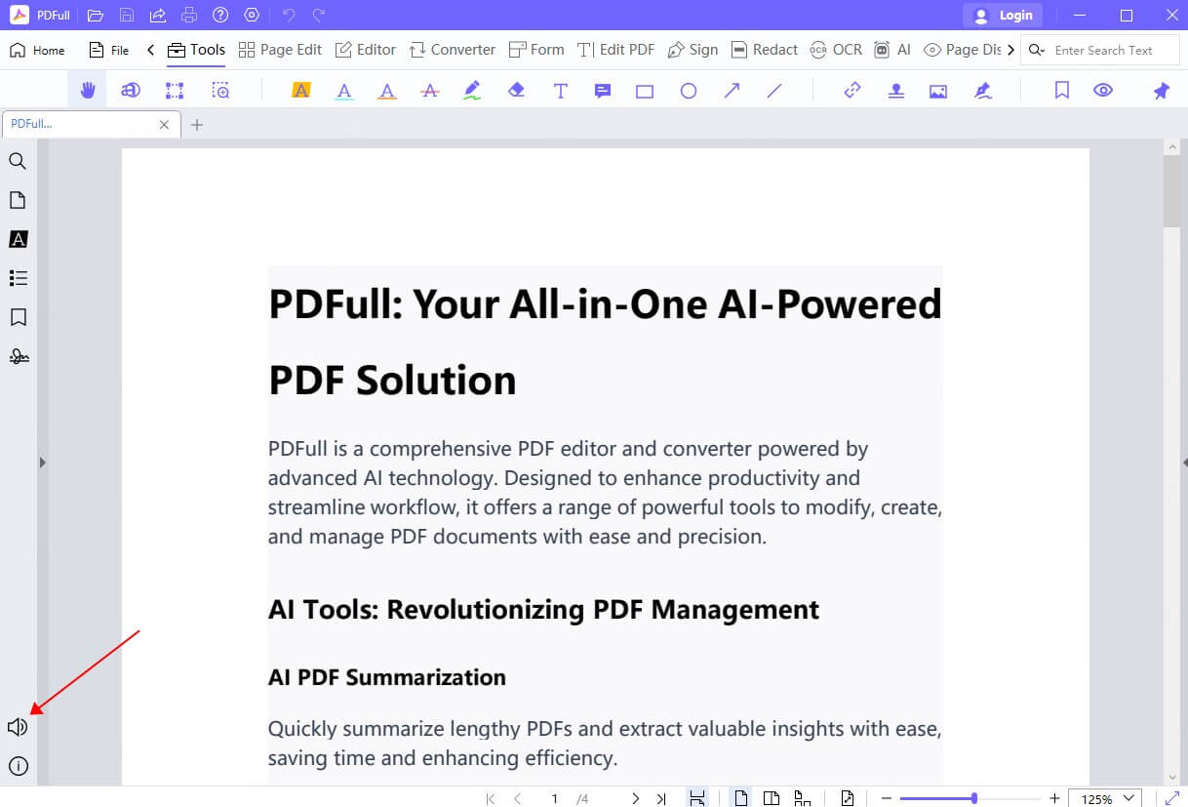Image resolution: width=1188 pixels, height=807 pixels.
Task: Click the Read Aloud speaker icon
Action: [x=18, y=727]
